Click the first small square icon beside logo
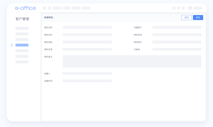Screen dimensions: 213x127 pyautogui.click(x=45, y=8)
